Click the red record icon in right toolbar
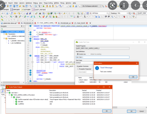The width and height of the screenshot is (147, 114). click(124, 17)
